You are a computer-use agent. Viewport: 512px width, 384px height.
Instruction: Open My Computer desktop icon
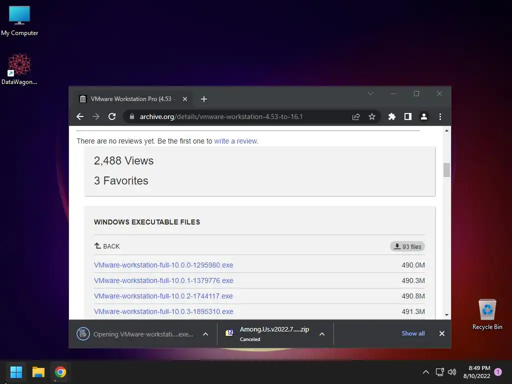pos(19,21)
